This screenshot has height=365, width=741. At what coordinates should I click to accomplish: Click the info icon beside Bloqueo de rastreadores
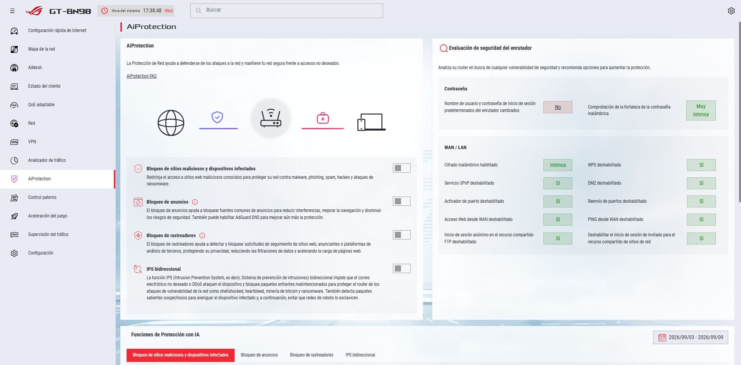[202, 236]
